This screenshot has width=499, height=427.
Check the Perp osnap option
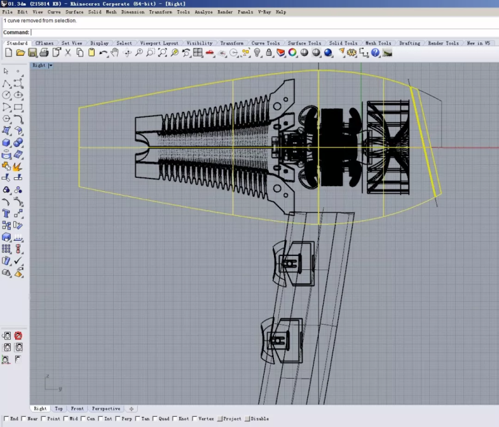pyautogui.click(x=118, y=419)
